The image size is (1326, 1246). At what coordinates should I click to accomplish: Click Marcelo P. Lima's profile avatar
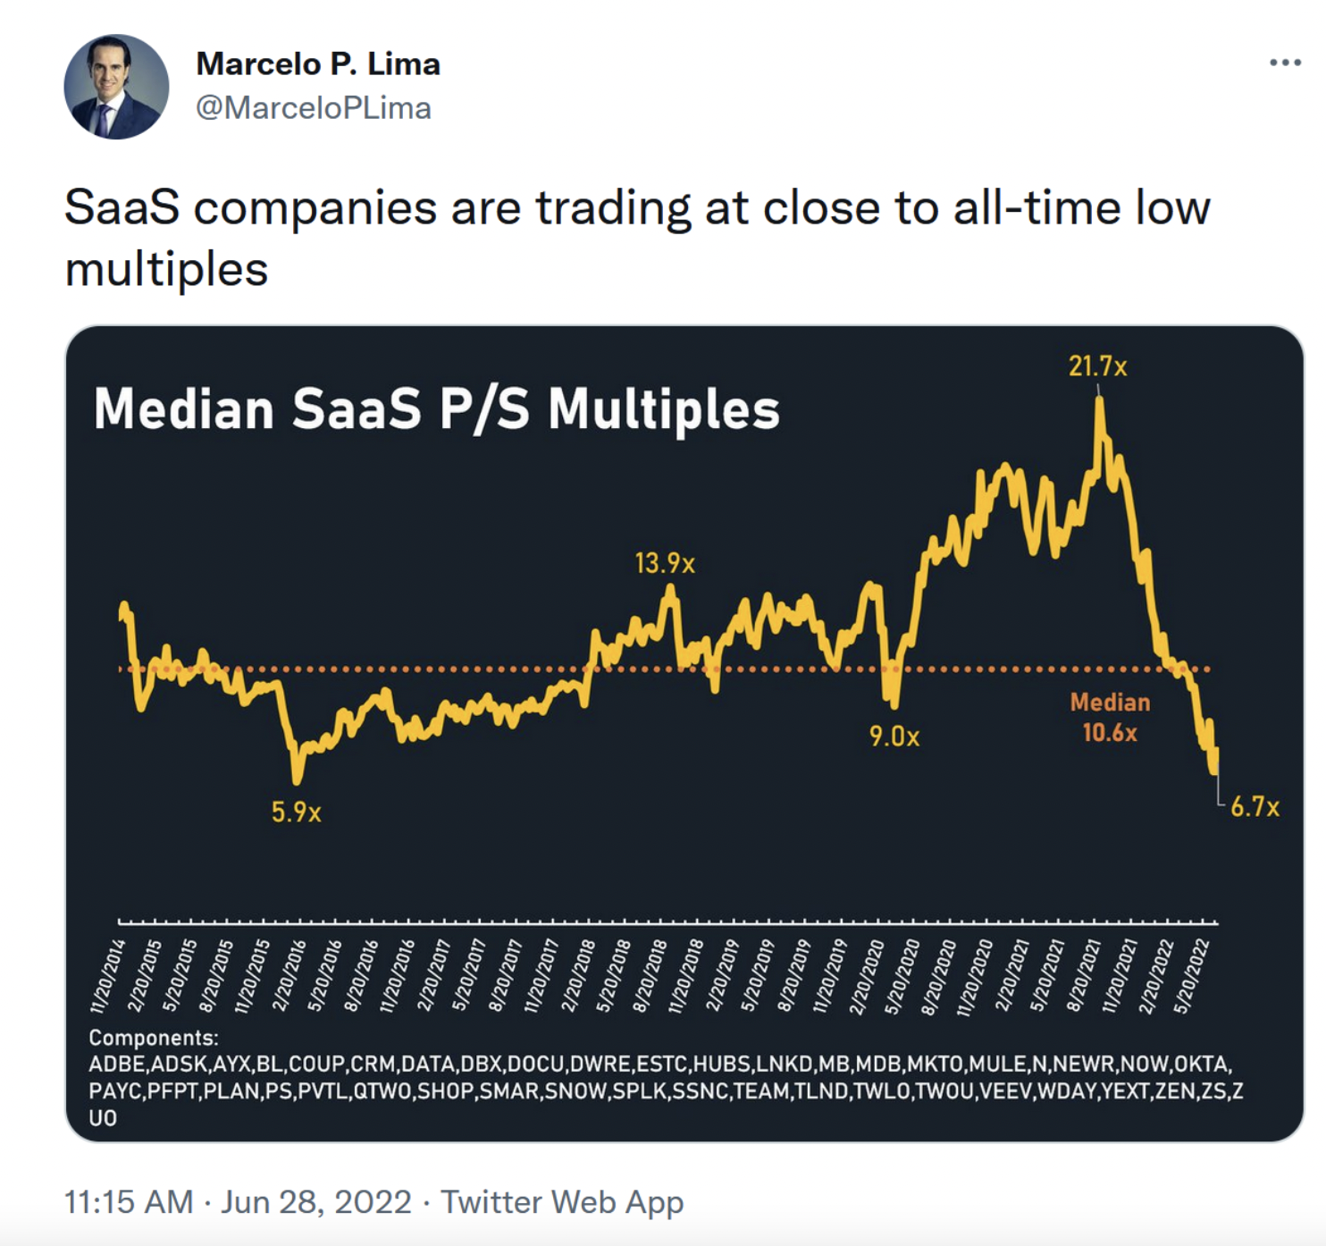[116, 87]
